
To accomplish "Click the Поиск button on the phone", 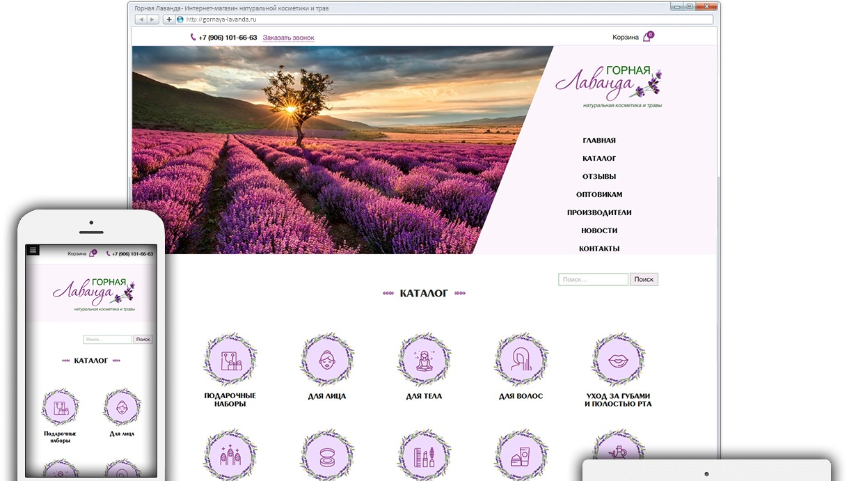I will pos(143,340).
